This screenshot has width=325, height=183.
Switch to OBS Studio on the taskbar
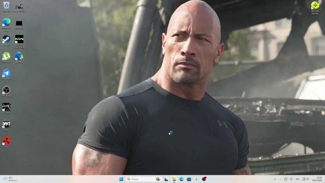coord(204,179)
